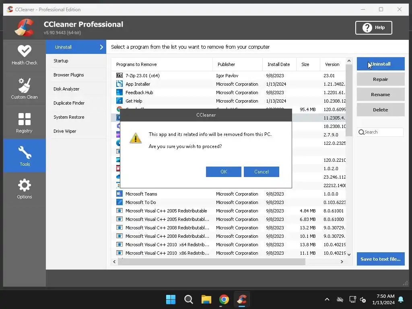Open Drive Wiper tab
This screenshot has width=412, height=309.
(76, 131)
